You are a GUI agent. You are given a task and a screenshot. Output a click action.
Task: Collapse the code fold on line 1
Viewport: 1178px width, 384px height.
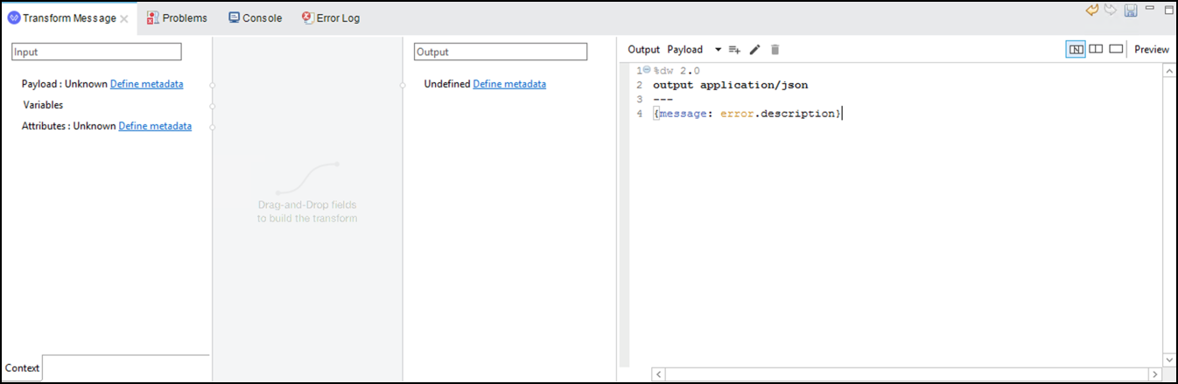647,69
